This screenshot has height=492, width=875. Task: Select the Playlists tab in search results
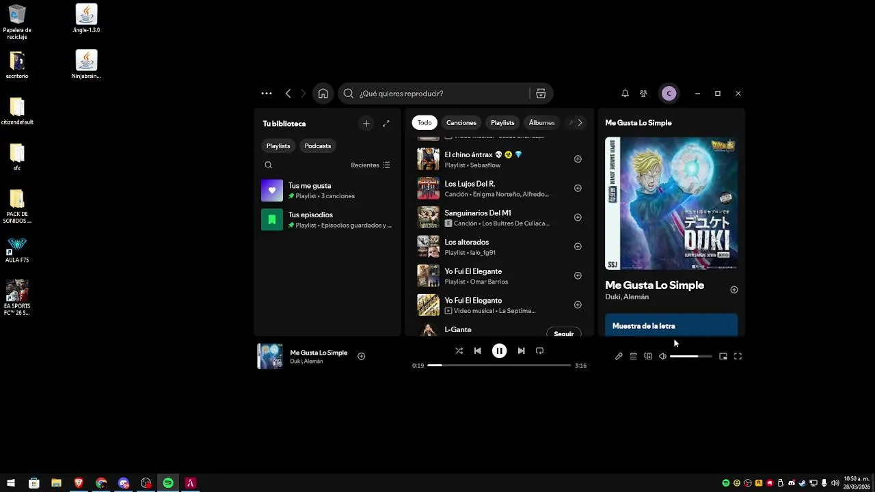pyautogui.click(x=502, y=122)
